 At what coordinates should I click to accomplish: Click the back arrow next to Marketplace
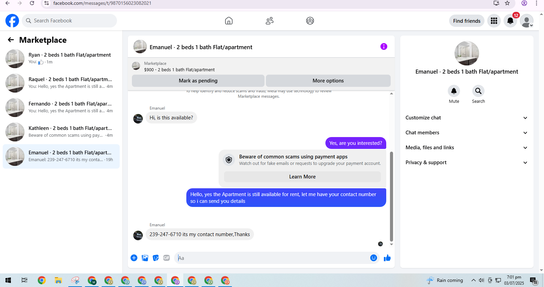coord(11,40)
